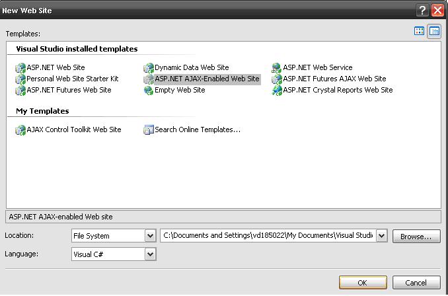This screenshot has height=296, width=448.
Task: Click the ASP.NET Futures AJAX Web Site icon
Action: tap(277, 79)
